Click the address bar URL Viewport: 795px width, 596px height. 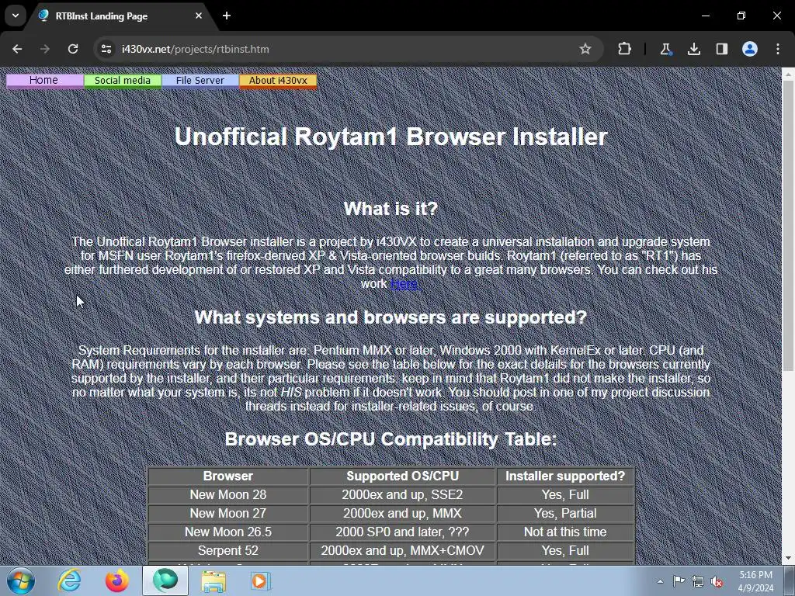point(195,49)
